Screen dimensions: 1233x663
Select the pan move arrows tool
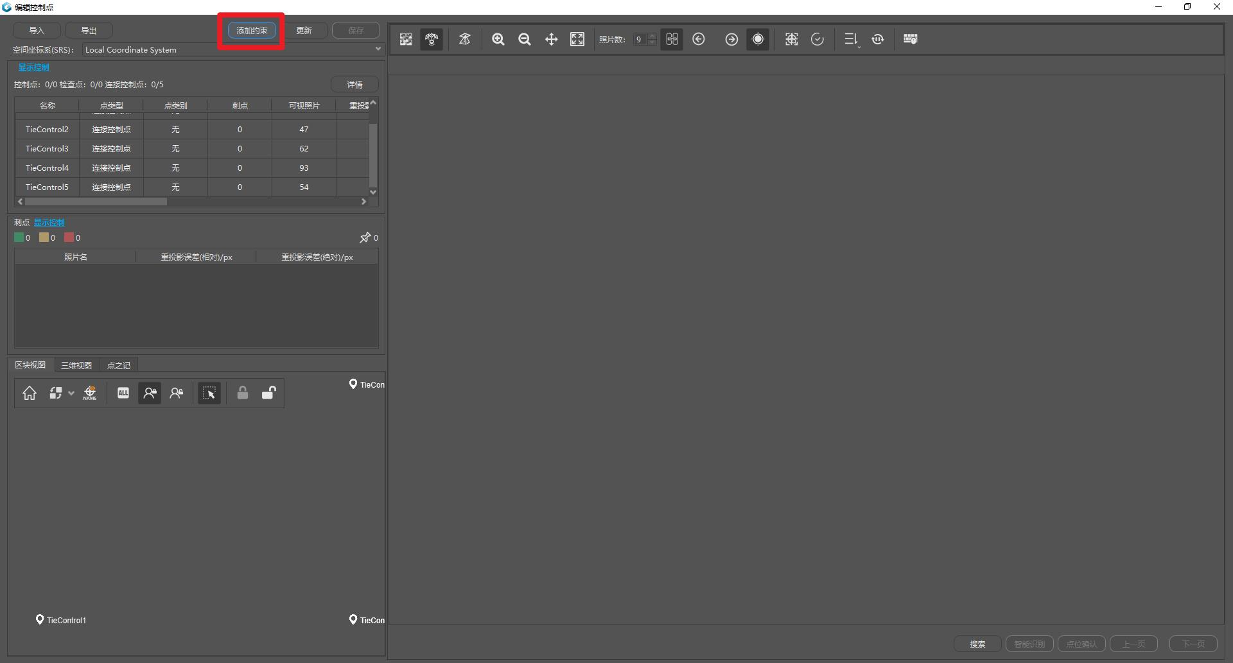(551, 39)
